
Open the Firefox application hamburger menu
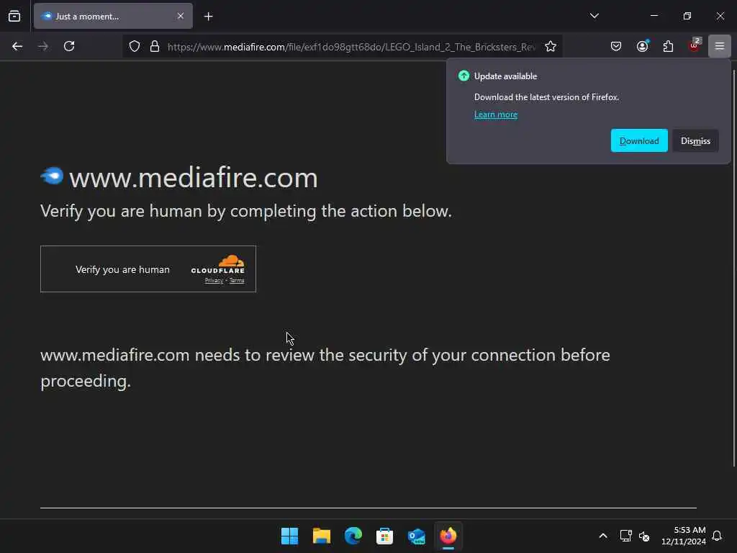(x=720, y=46)
